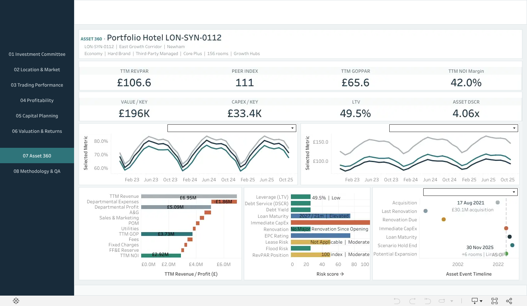Click the Share icon in bottom toolbar
The height and width of the screenshot is (306, 527).
pos(509,301)
